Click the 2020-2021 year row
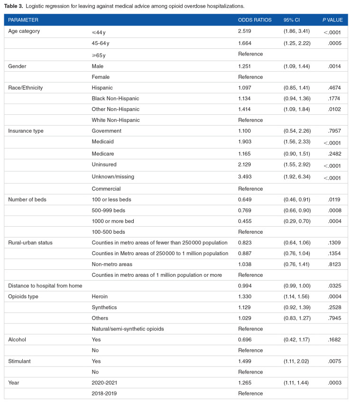 tap(176, 383)
